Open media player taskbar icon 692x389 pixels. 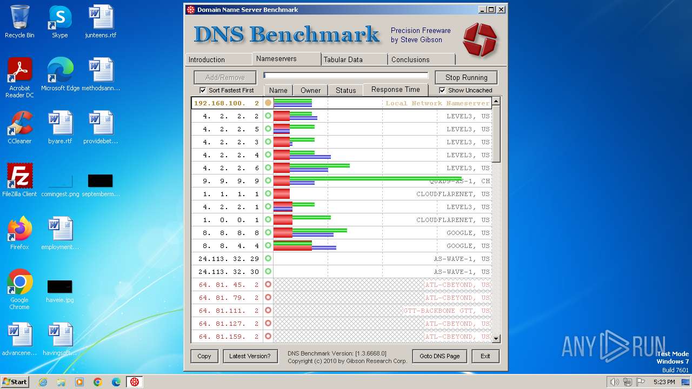pos(79,382)
